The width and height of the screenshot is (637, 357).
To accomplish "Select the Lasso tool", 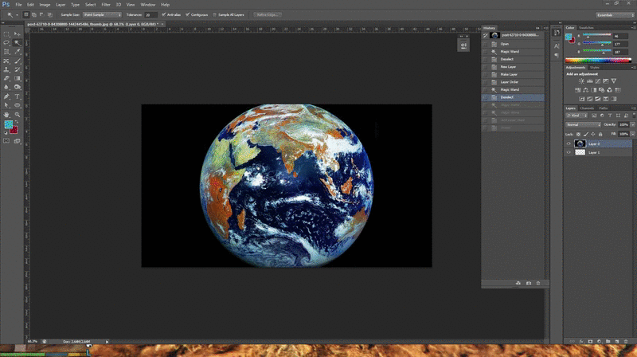I will tap(6, 43).
